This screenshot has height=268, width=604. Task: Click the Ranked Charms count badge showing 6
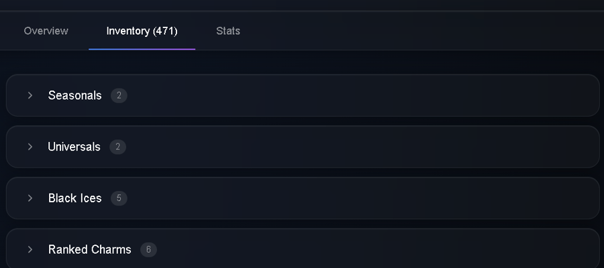[x=149, y=249]
